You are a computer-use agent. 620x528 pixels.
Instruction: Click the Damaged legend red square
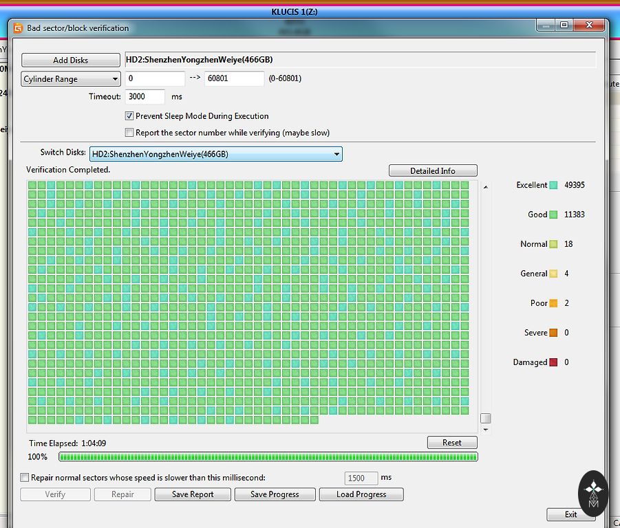(x=553, y=362)
